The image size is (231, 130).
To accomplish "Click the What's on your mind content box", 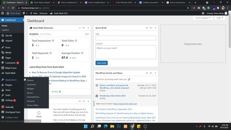I will [126, 52].
